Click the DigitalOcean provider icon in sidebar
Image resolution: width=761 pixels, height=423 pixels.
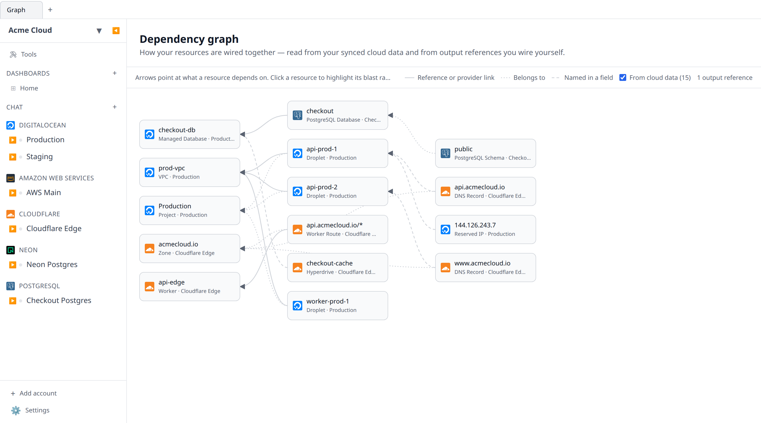tap(11, 125)
